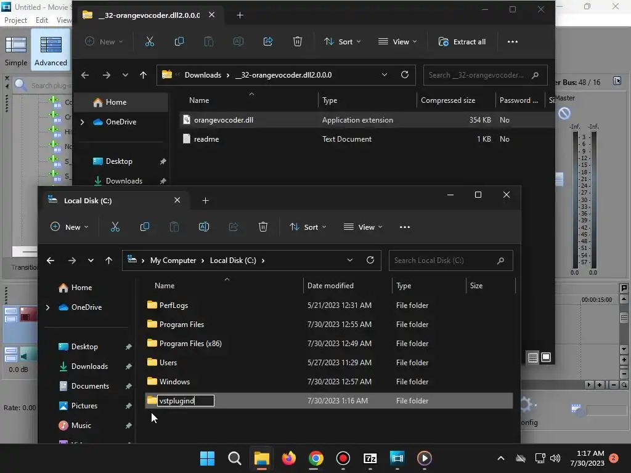Click Delete trash icon in Local Disk window
Image resolution: width=631 pixels, height=473 pixels.
263,227
